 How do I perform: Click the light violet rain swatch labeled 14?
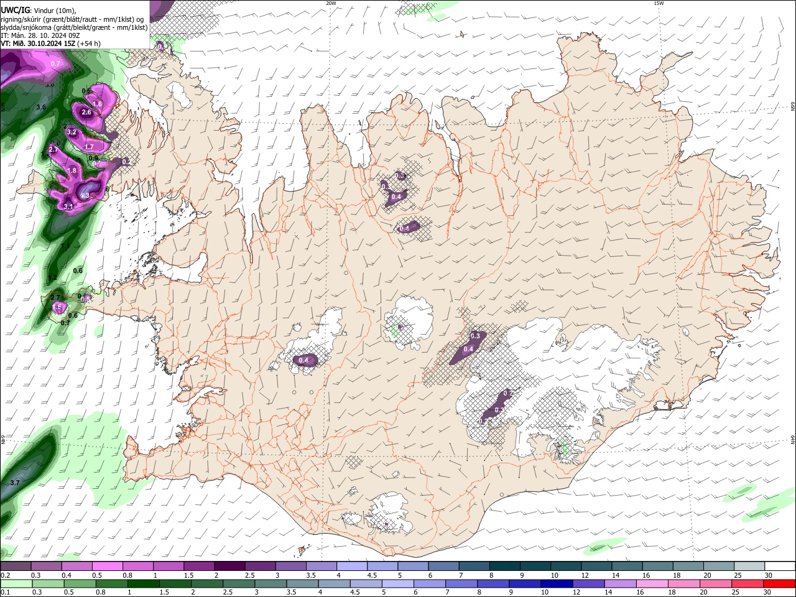(x=619, y=584)
